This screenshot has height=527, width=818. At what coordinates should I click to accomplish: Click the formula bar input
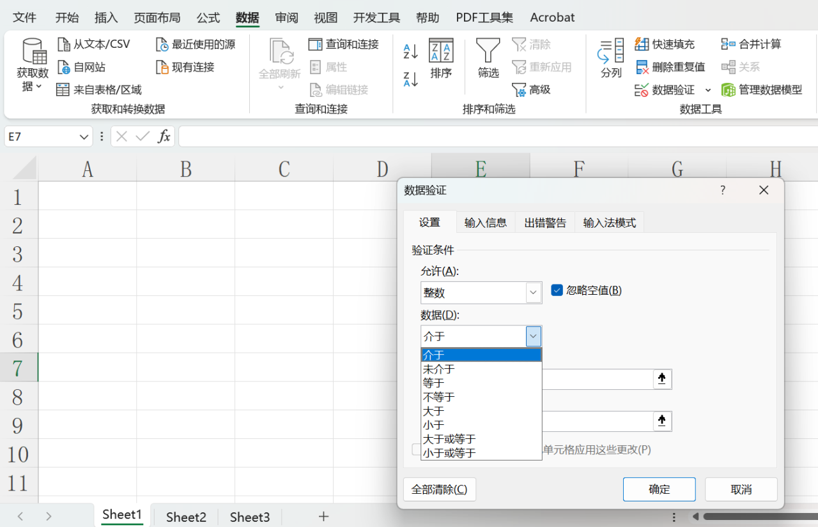pos(498,137)
